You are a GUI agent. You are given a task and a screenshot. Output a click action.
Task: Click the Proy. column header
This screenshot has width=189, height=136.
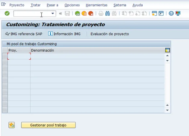pyautogui.click(x=19, y=50)
